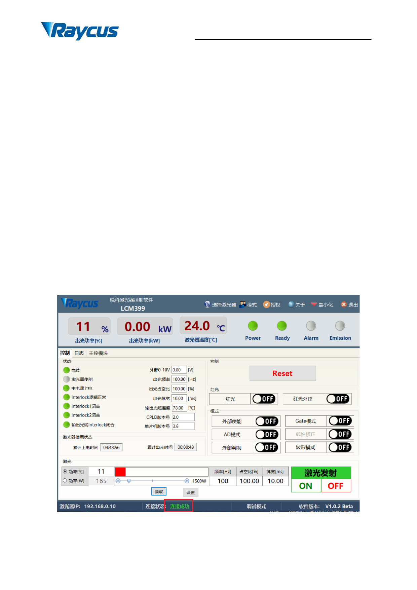Select the 功率[%] radio button
This screenshot has width=417, height=590.
click(x=65, y=472)
